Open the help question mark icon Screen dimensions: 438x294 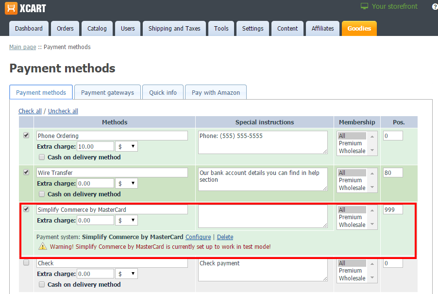pyautogui.click(x=435, y=7)
